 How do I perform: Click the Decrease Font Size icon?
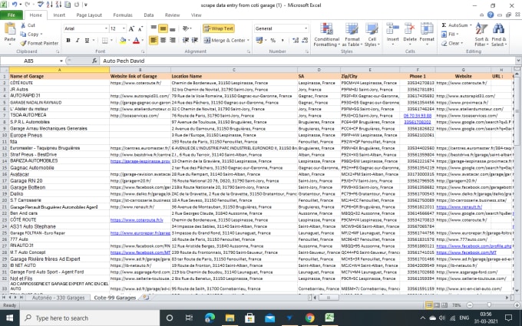coord(140,28)
